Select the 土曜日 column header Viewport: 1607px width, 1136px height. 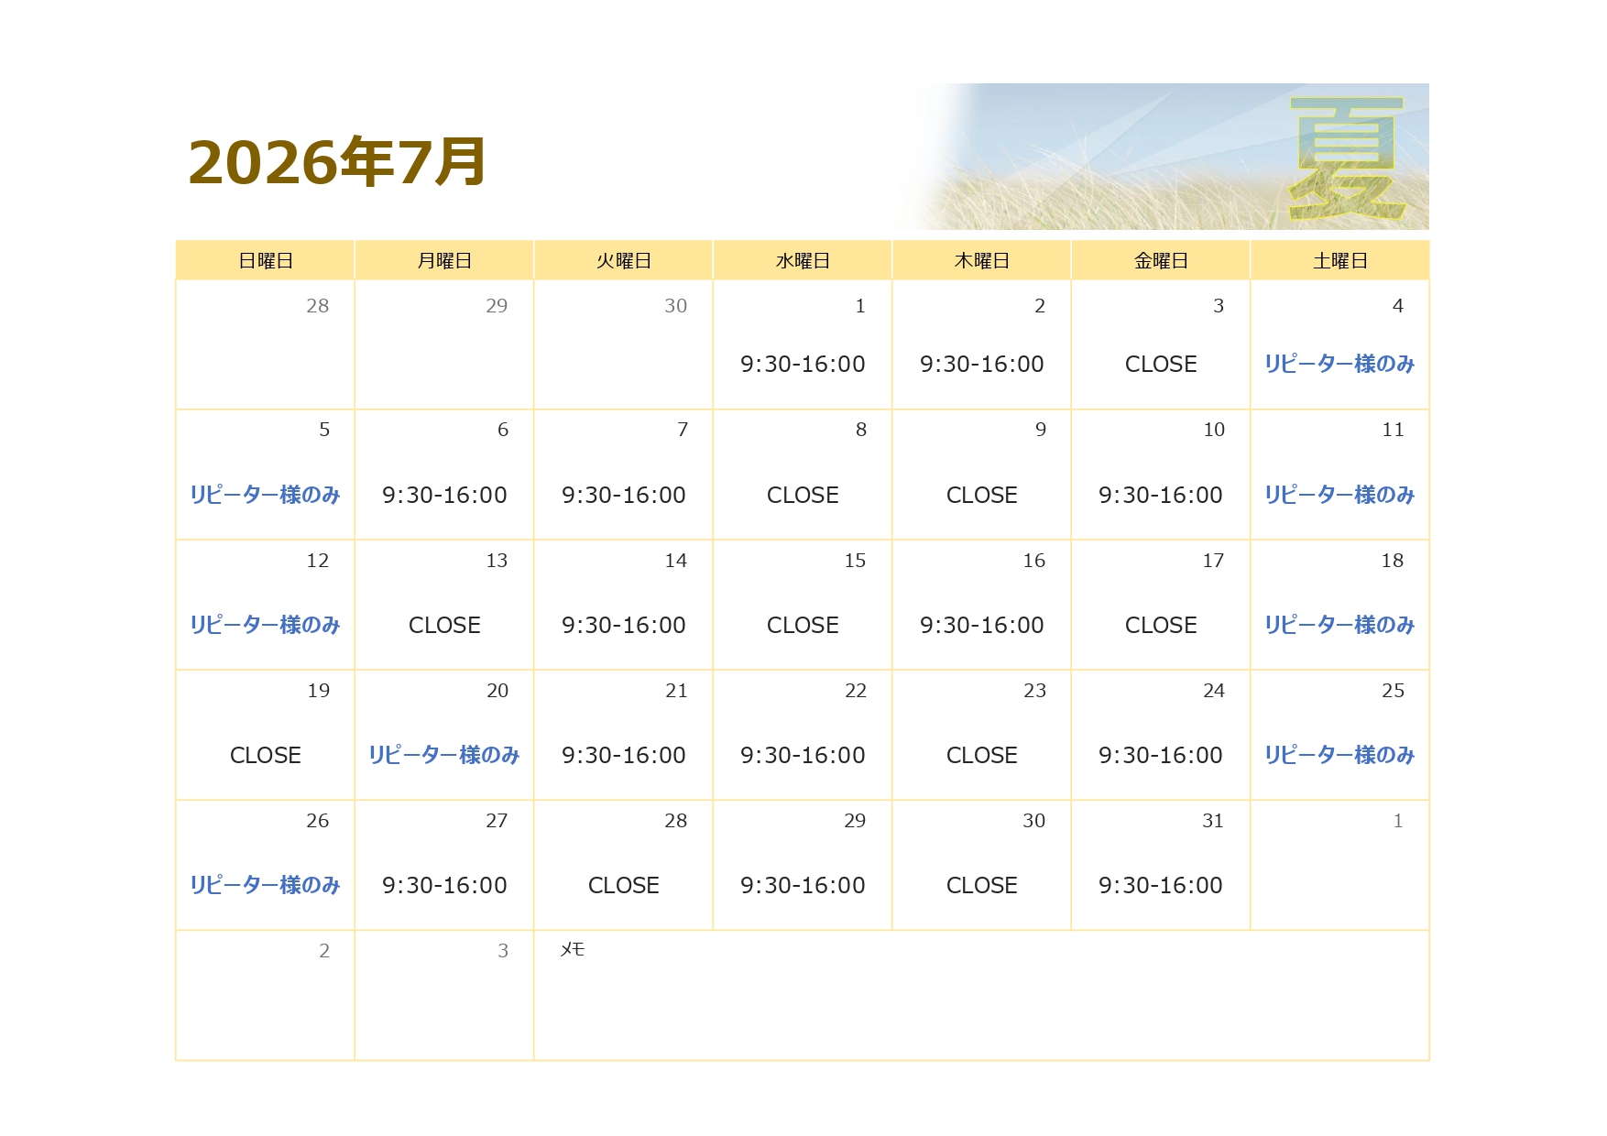tap(1340, 261)
